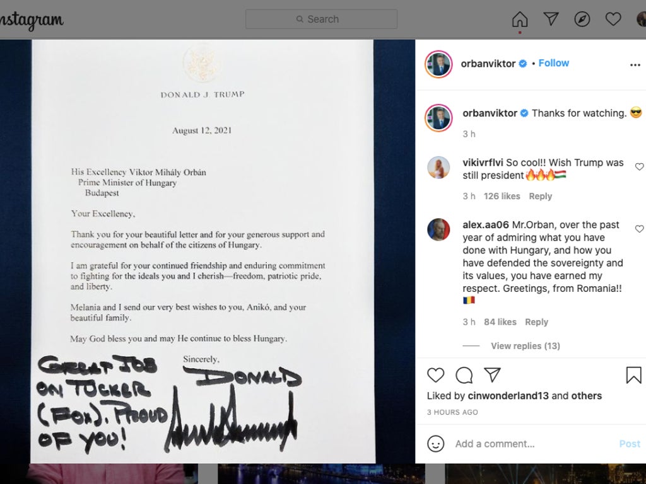Screen dimensions: 646x484
Task: Save the post with bookmark icon
Action: pos(633,375)
